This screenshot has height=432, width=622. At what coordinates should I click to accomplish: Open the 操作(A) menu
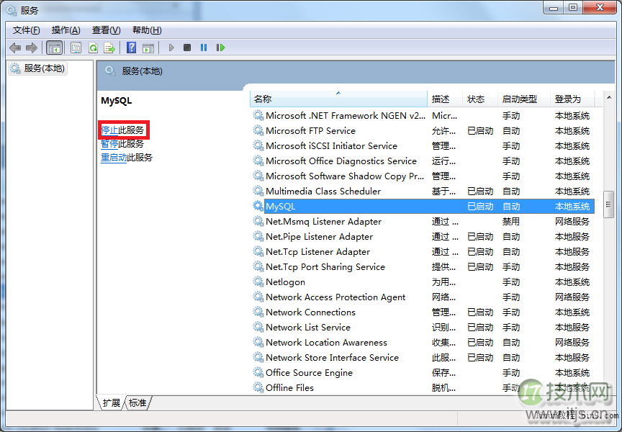pos(66,30)
